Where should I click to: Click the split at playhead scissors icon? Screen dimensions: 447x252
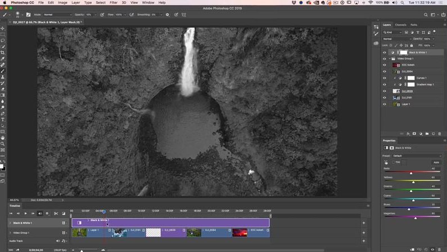pyautogui.click(x=56, y=213)
